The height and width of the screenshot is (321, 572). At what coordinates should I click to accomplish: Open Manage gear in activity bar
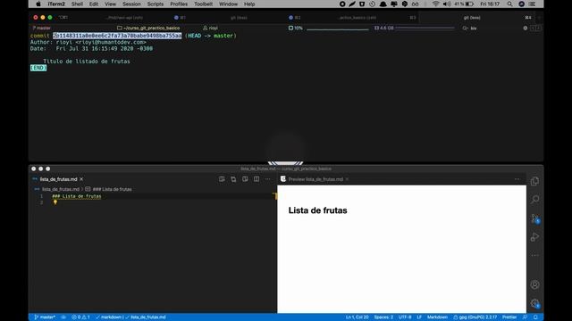pos(534,303)
